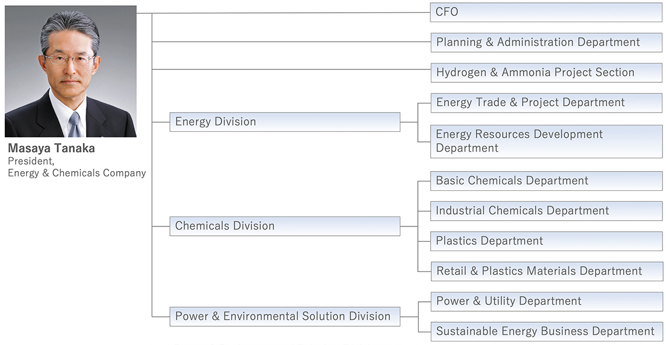Open Basic Chemicals Department box

[546, 180]
